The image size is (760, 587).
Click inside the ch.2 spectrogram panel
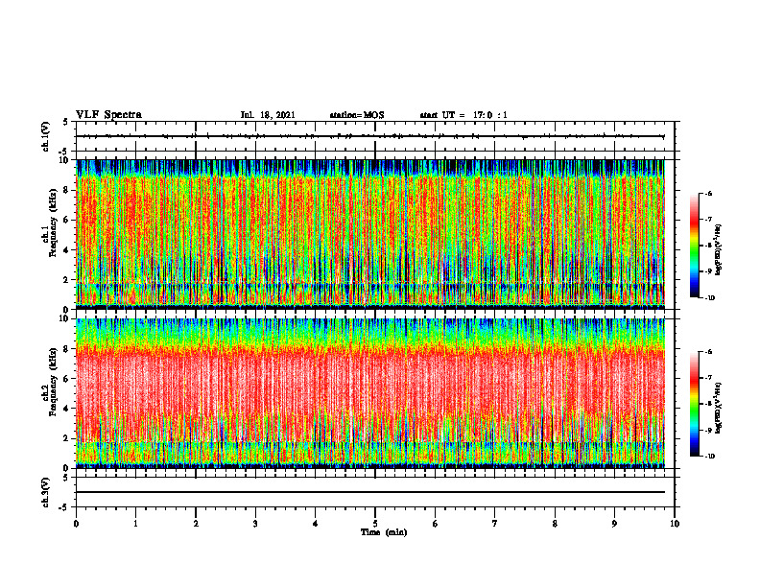point(370,393)
